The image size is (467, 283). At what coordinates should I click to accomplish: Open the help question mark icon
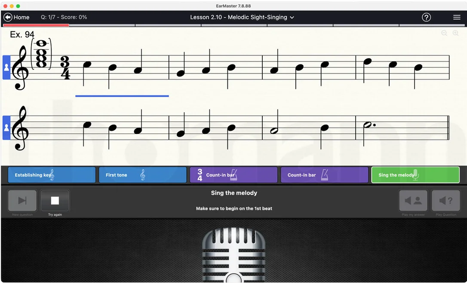(426, 17)
